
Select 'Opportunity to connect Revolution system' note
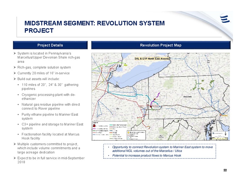click(x=163, y=149)
